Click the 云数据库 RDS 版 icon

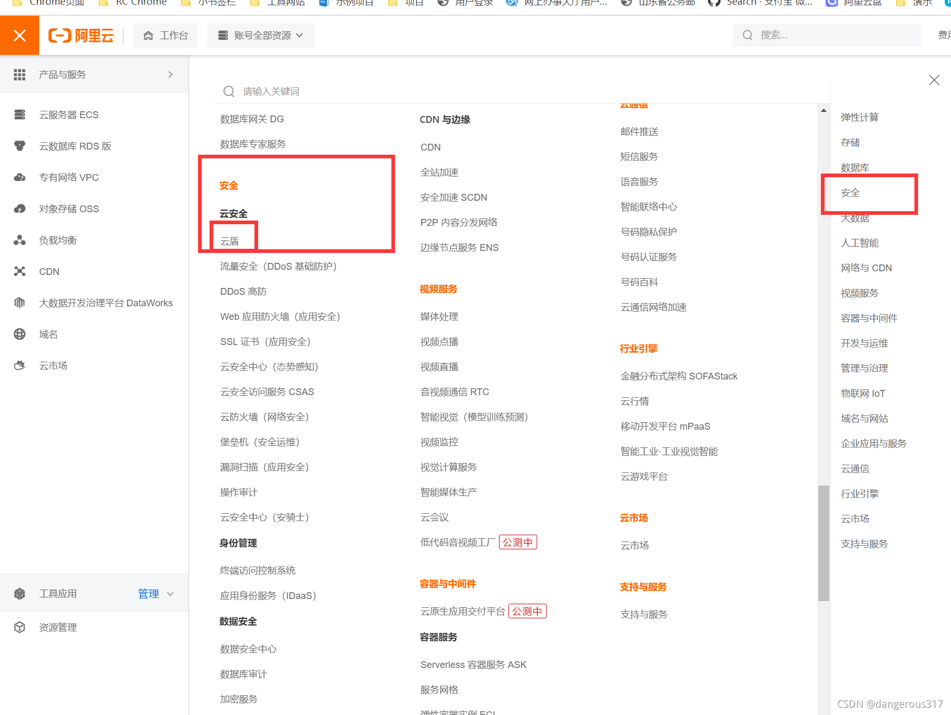tap(19, 146)
